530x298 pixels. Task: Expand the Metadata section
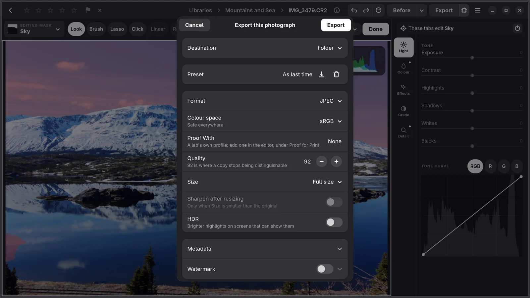pyautogui.click(x=265, y=249)
